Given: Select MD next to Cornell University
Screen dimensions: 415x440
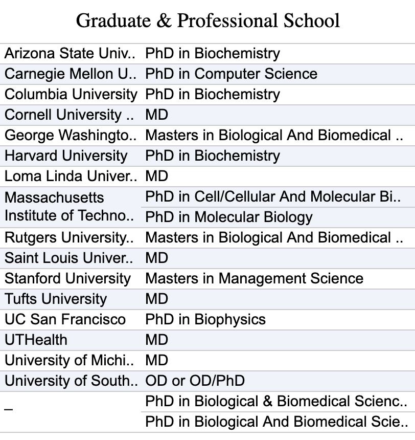Looking at the screenshot, I should pyautogui.click(x=156, y=115).
